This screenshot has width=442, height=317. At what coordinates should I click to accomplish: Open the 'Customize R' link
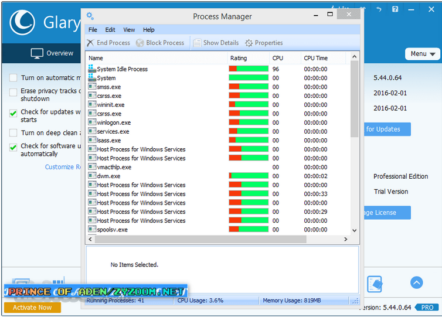tap(63, 167)
